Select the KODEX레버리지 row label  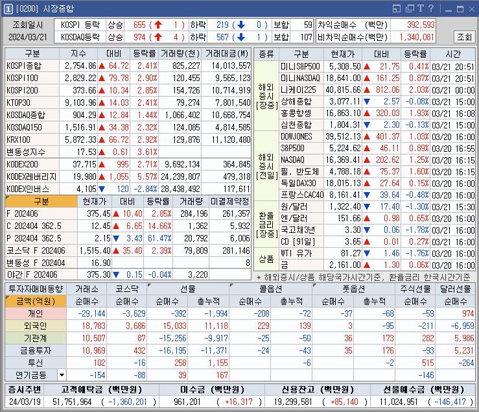point(32,176)
